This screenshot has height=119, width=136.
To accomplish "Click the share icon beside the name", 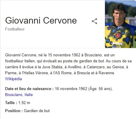I will point(94,21).
